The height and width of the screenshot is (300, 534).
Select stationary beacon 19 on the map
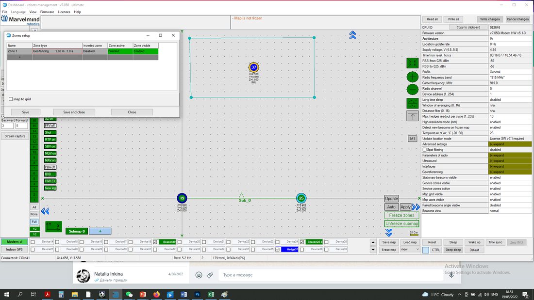182,198
